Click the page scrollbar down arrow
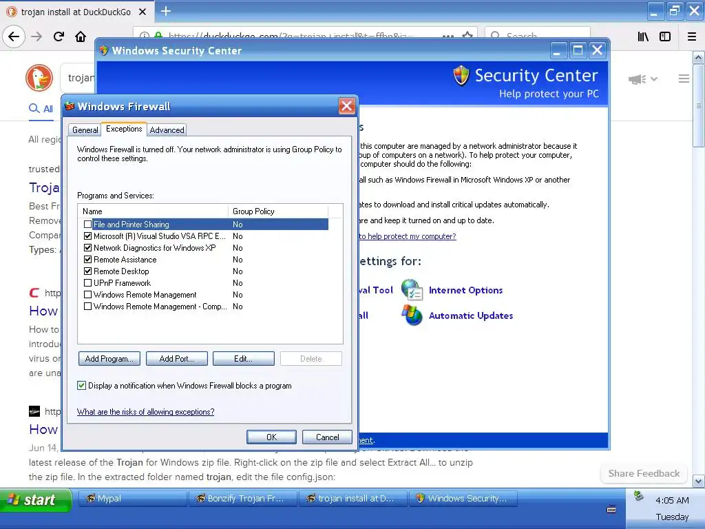The width and height of the screenshot is (705, 529). (698, 481)
